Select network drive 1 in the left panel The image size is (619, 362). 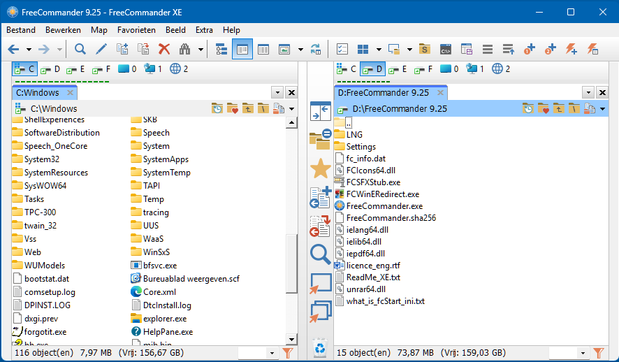pos(153,69)
